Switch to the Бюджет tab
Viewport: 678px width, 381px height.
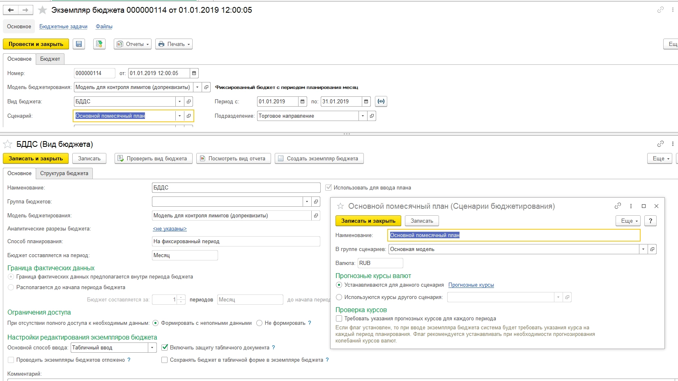50,59
